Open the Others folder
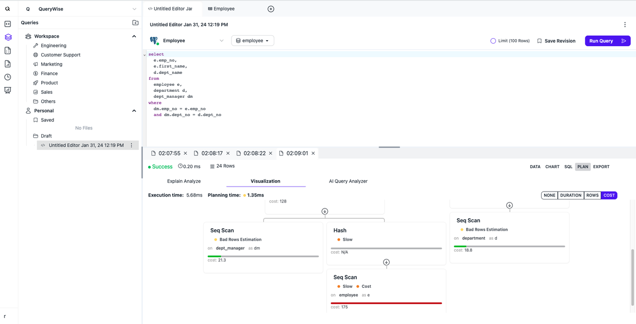 click(x=48, y=101)
